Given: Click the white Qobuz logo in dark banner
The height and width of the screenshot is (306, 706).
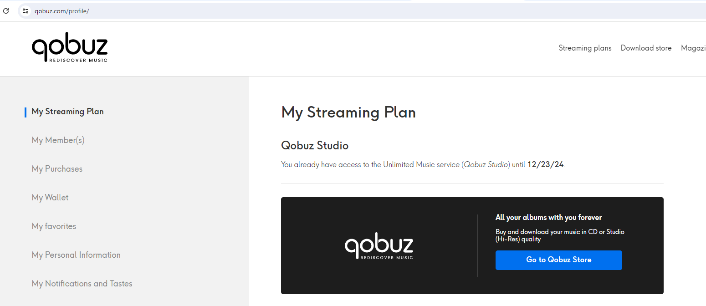Looking at the screenshot, I should pyautogui.click(x=379, y=248).
